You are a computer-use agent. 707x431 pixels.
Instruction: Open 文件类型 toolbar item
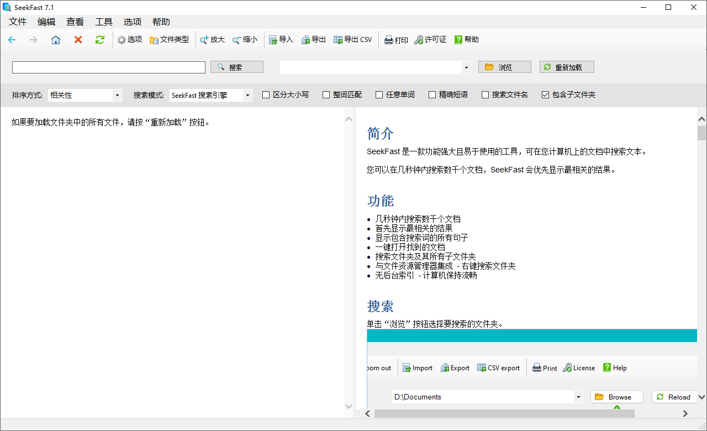coord(169,40)
